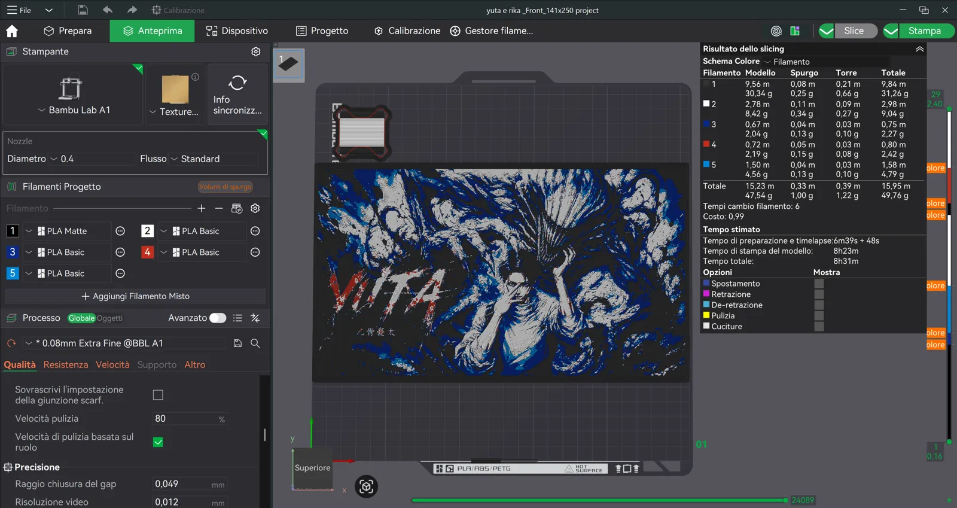Expand the File menu dropdown arrow
Screen dimensions: 957x508
point(49,10)
